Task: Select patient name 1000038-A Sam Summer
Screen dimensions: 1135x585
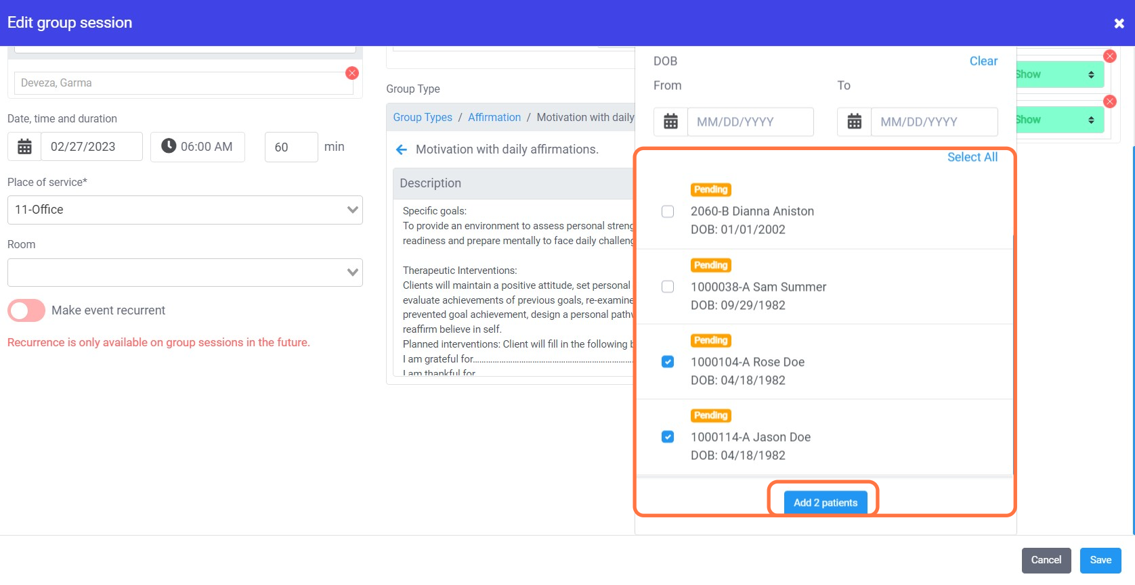Action: [x=758, y=287]
